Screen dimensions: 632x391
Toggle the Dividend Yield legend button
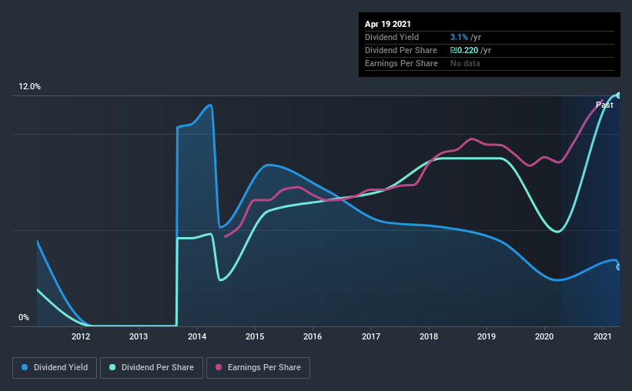55,368
